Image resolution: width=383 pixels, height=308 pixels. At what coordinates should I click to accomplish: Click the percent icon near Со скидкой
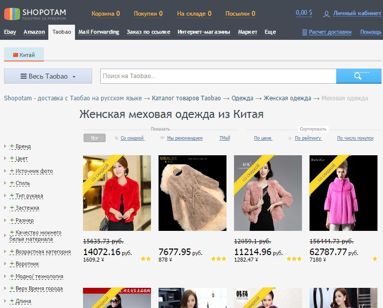click(x=117, y=138)
